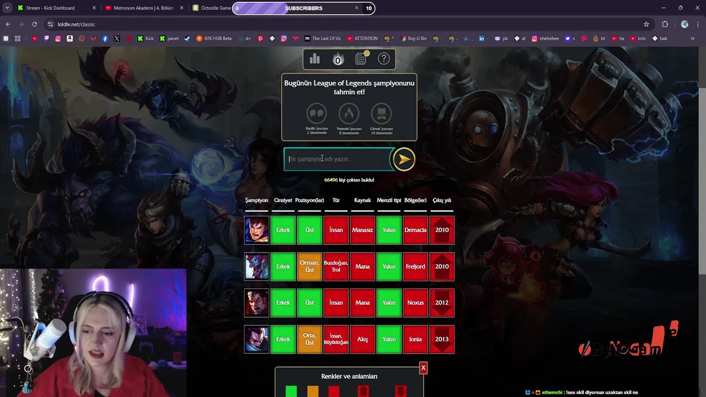Select the 2013 release year cell
Viewport: 706px width, 397px height.
(x=442, y=339)
